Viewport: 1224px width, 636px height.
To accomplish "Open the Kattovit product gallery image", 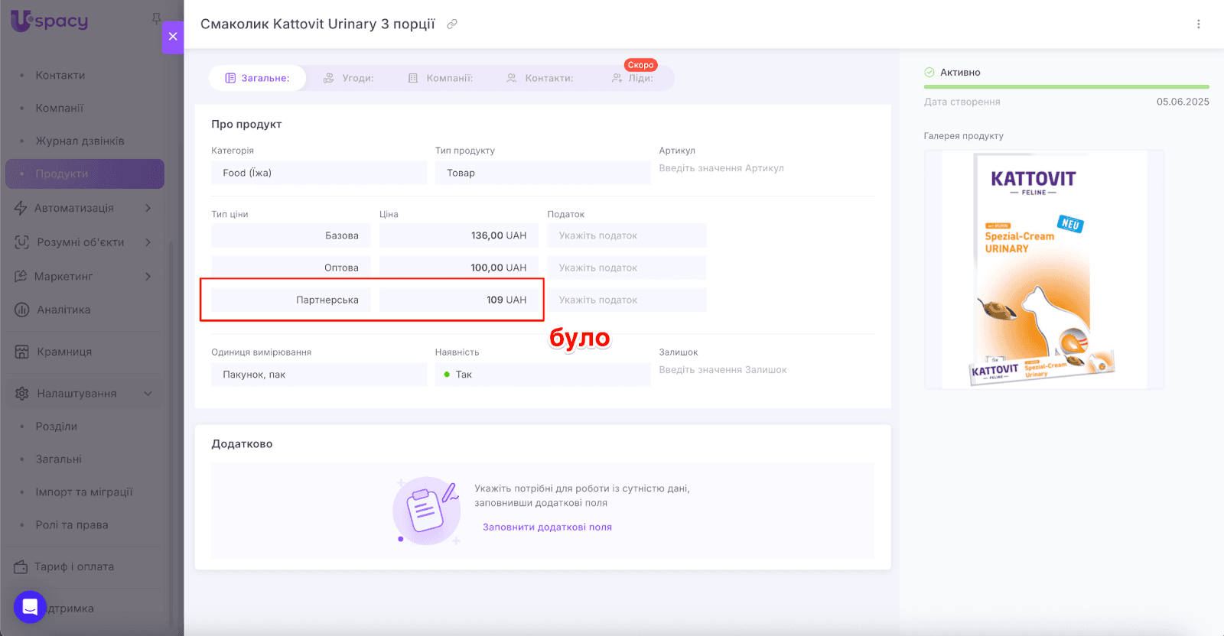I will pyautogui.click(x=1044, y=270).
